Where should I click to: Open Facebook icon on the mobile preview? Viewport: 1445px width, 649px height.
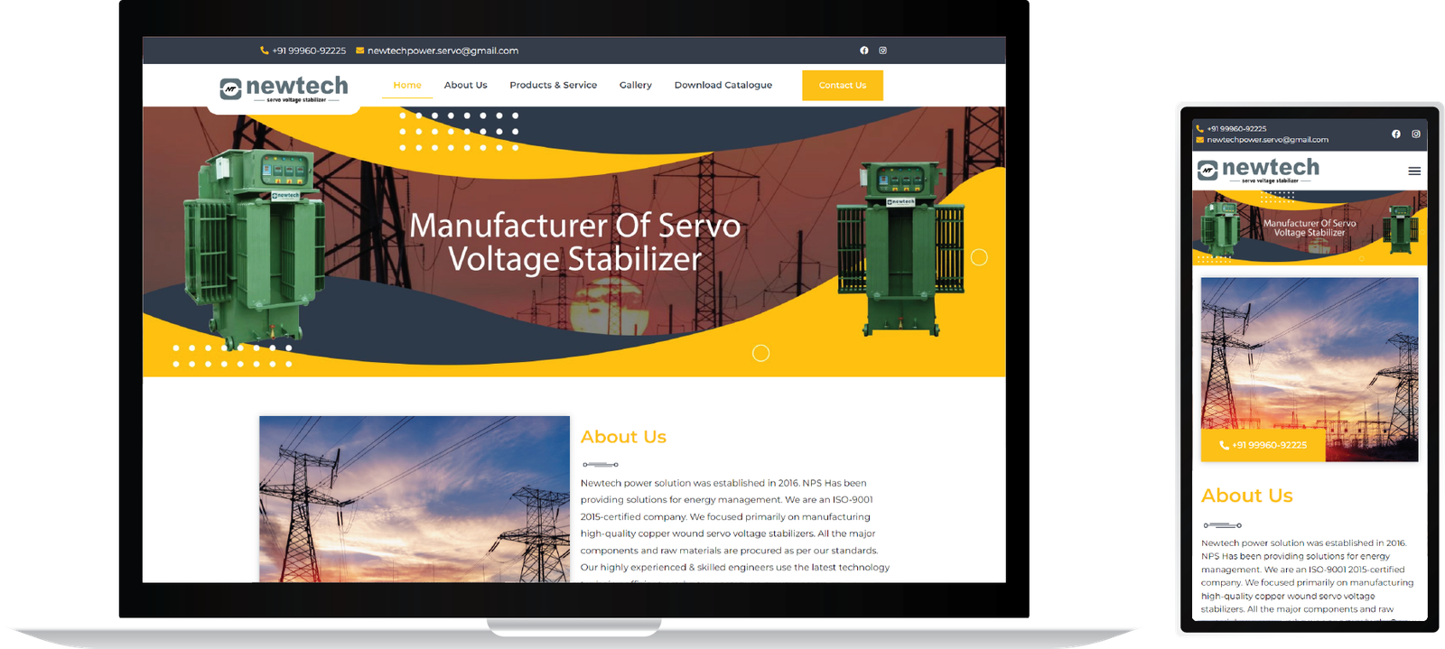1395,134
